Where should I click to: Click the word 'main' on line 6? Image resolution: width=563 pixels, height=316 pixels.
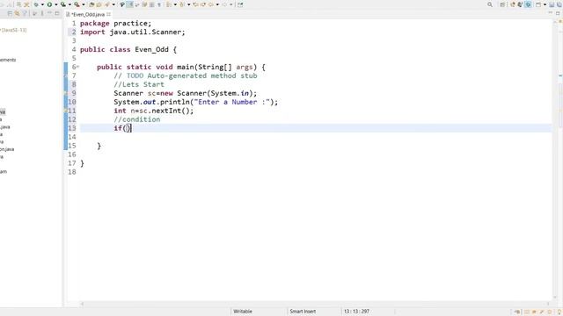point(186,67)
